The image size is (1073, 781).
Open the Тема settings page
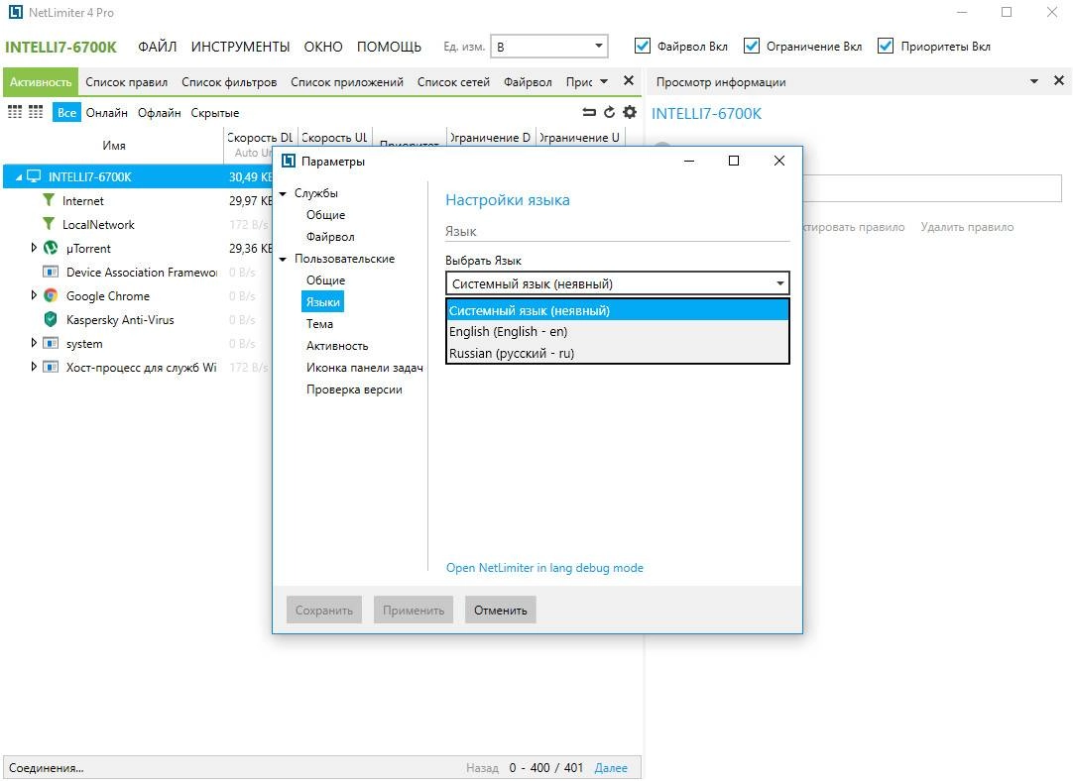pos(319,324)
